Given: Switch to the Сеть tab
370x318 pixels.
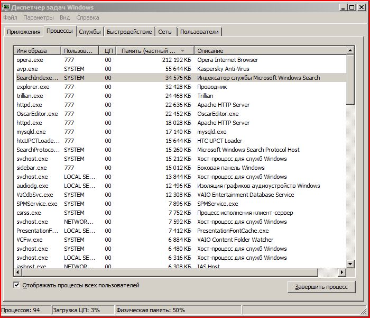Looking at the screenshot, I should click(165, 32).
